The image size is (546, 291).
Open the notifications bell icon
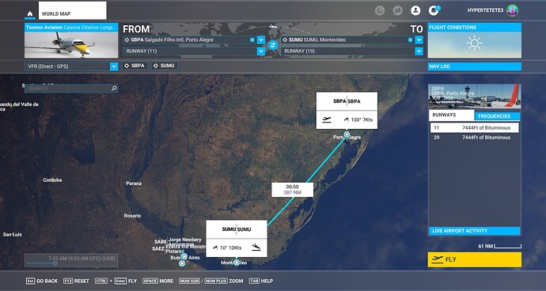434,10
